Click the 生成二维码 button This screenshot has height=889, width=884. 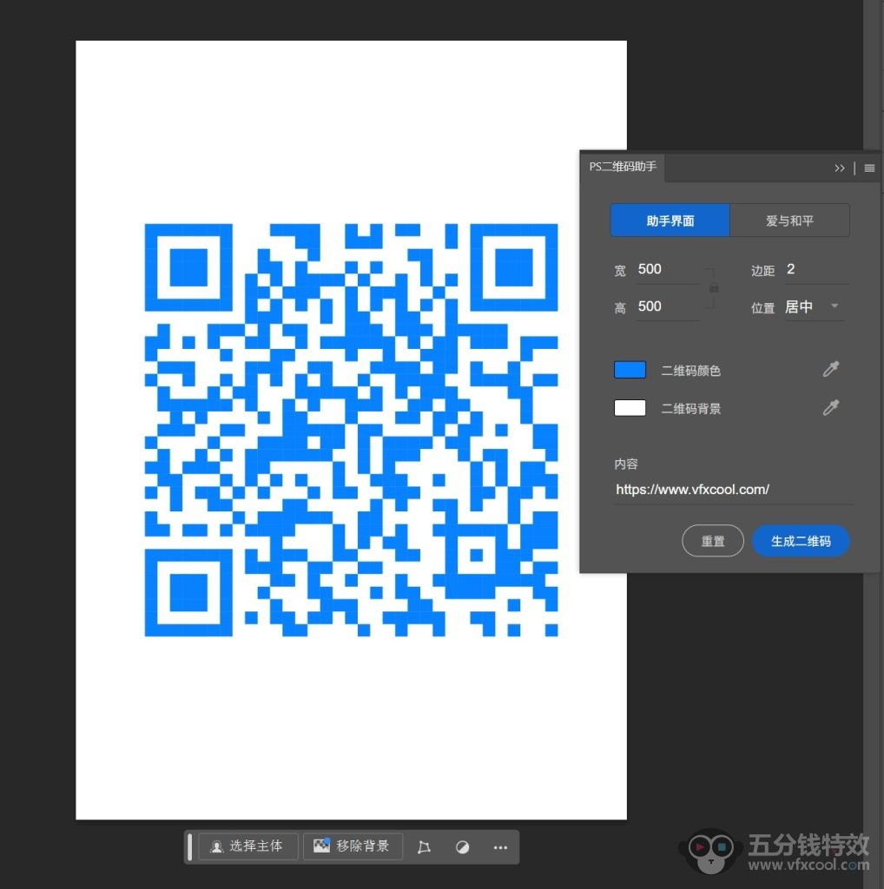click(801, 541)
